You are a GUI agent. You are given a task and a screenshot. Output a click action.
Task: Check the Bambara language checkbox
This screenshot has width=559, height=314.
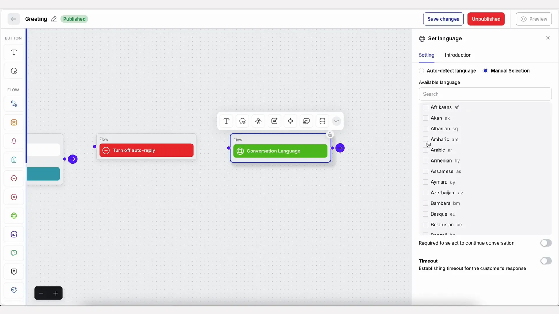coord(425,203)
